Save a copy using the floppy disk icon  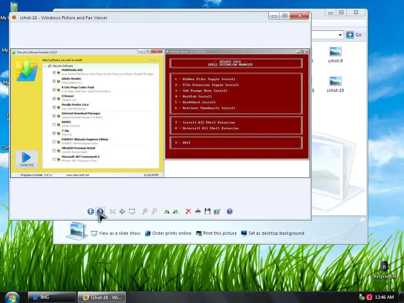pyautogui.click(x=208, y=211)
